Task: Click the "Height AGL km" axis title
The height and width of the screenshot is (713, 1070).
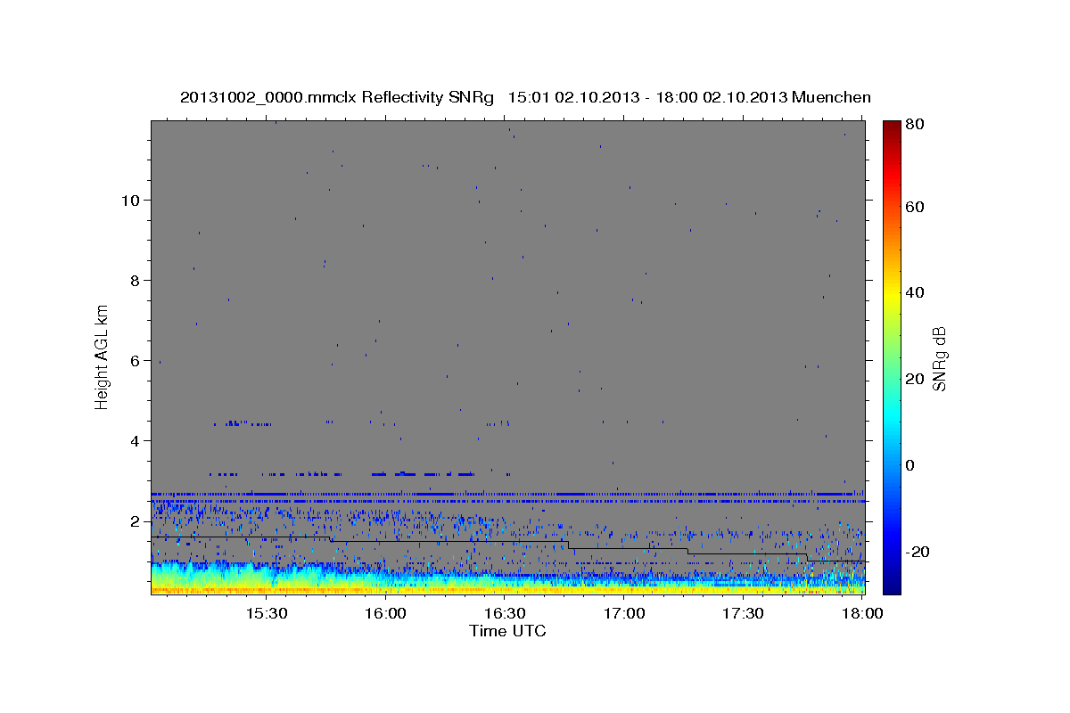Action: tap(103, 356)
